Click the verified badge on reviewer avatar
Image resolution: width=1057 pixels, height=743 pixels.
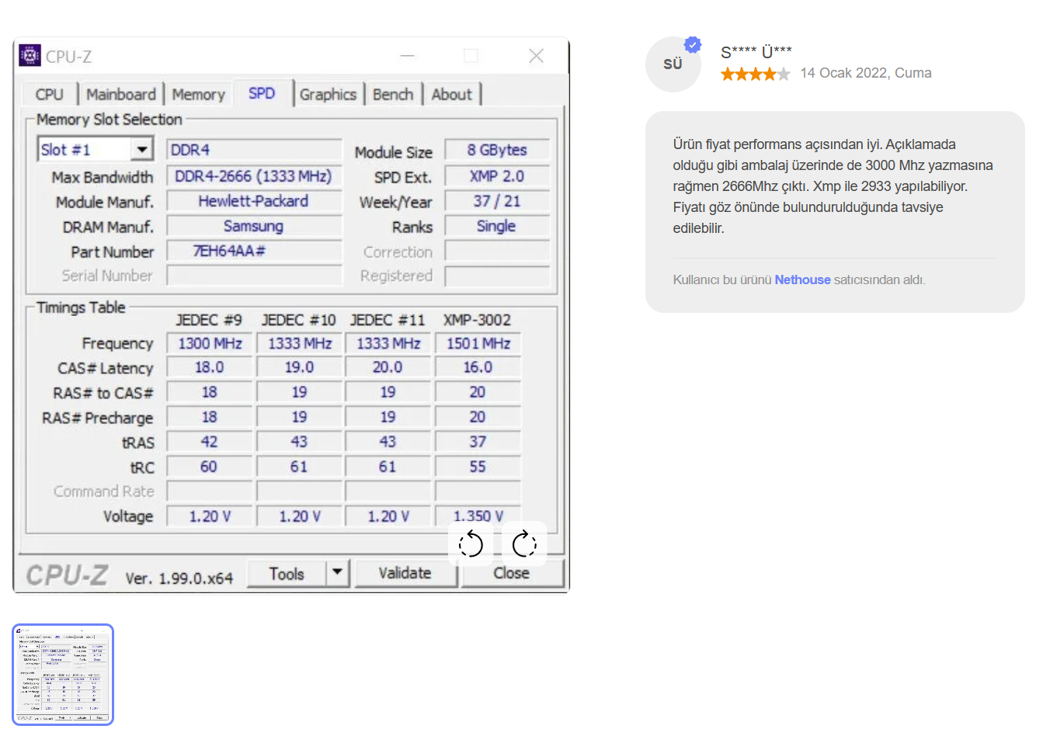(693, 45)
